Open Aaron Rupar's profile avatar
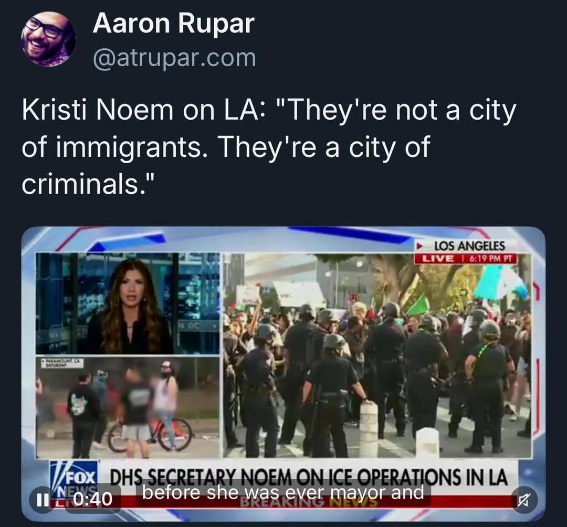This screenshot has width=567, height=527. (x=48, y=39)
